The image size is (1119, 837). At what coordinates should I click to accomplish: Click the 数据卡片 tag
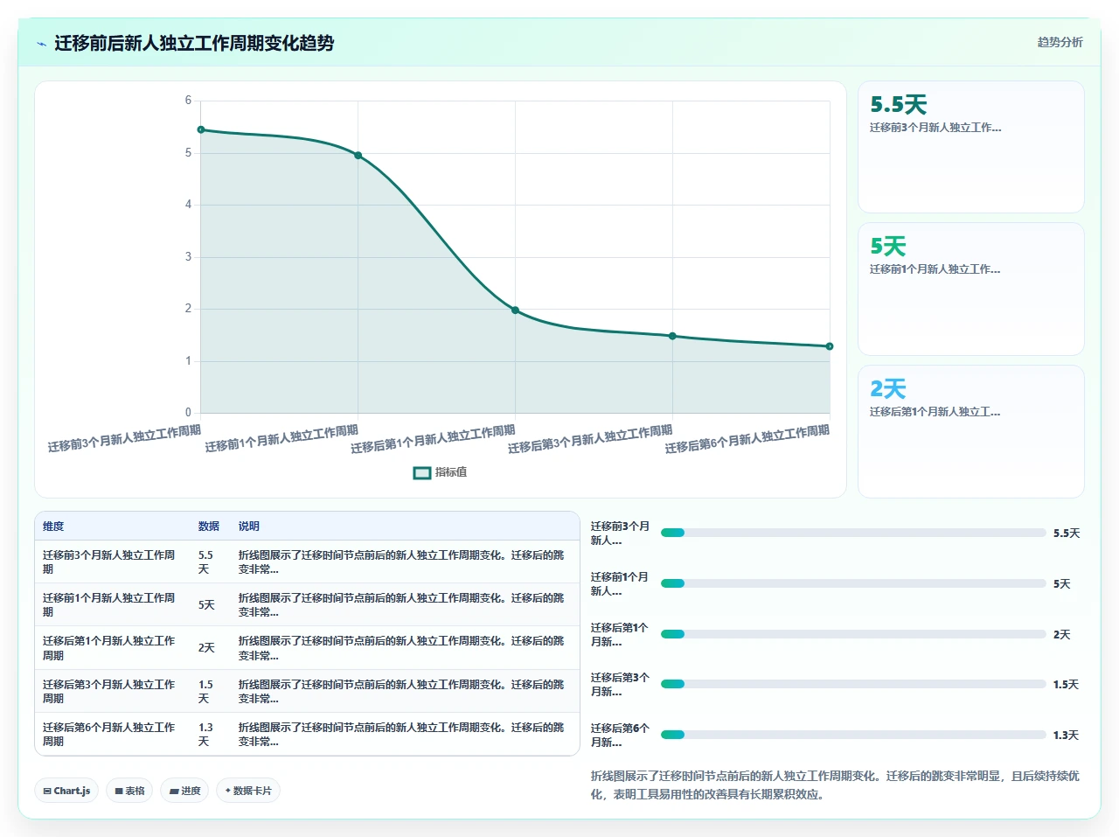coord(248,791)
